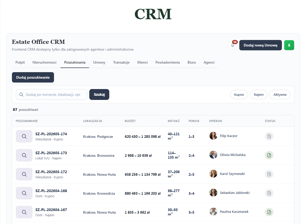Click status document icon for Filip Kaczor row
The height and width of the screenshot is (224, 305).
269,136
